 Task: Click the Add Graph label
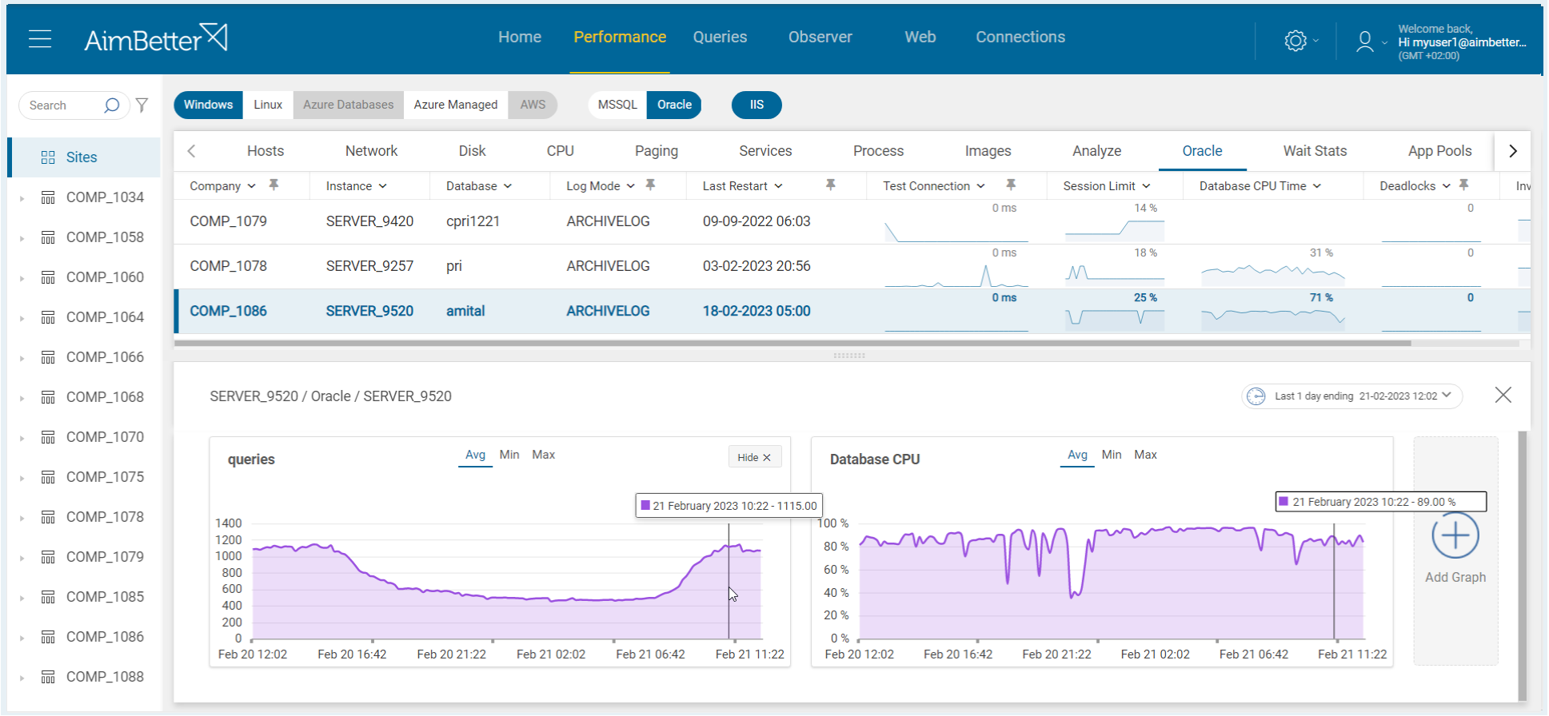click(1455, 577)
